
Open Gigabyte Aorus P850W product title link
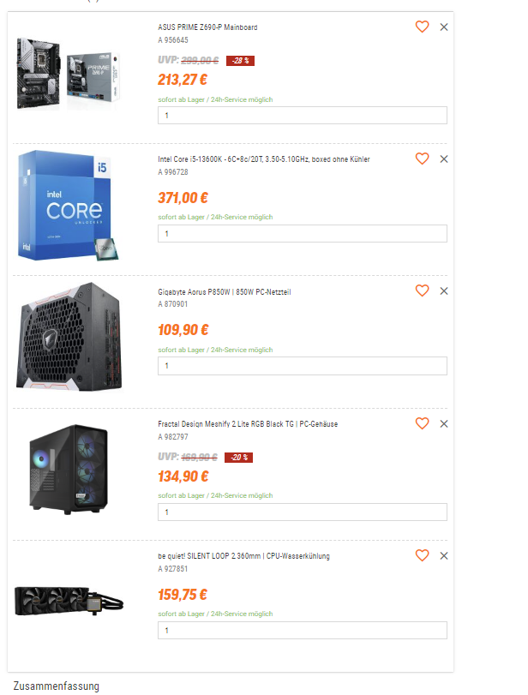click(x=225, y=291)
